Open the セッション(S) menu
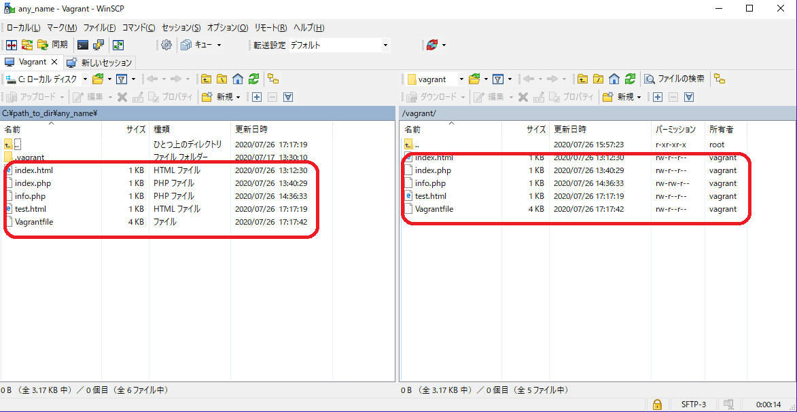Screen dimensions: 797x412 coord(181,27)
